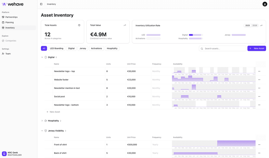Screen dimensions: 269x158
Task: Add New Asset under Digital group
Action: [53, 112]
